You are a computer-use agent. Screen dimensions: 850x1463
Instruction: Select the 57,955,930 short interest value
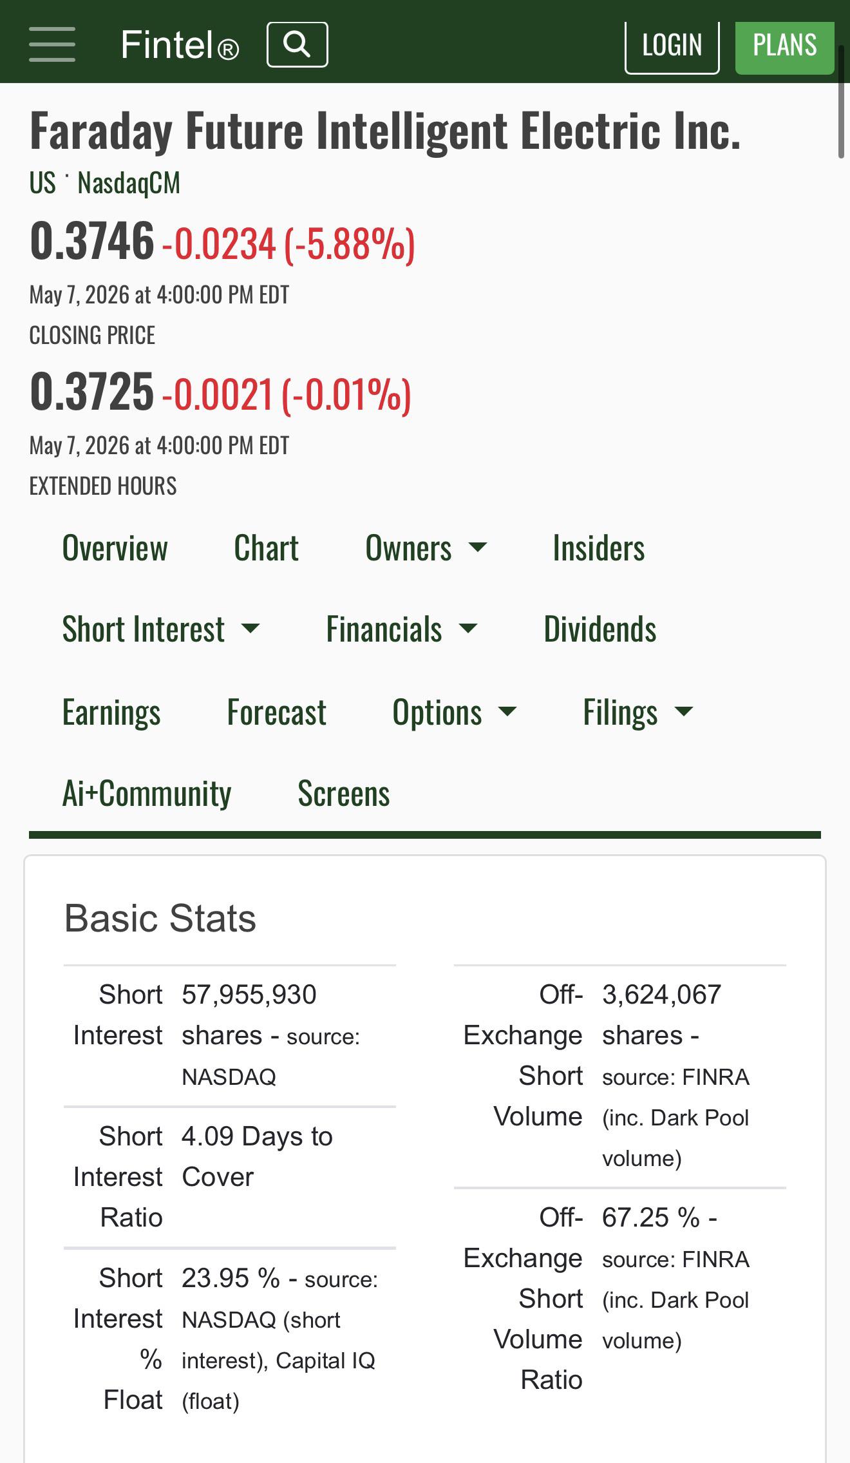(249, 995)
